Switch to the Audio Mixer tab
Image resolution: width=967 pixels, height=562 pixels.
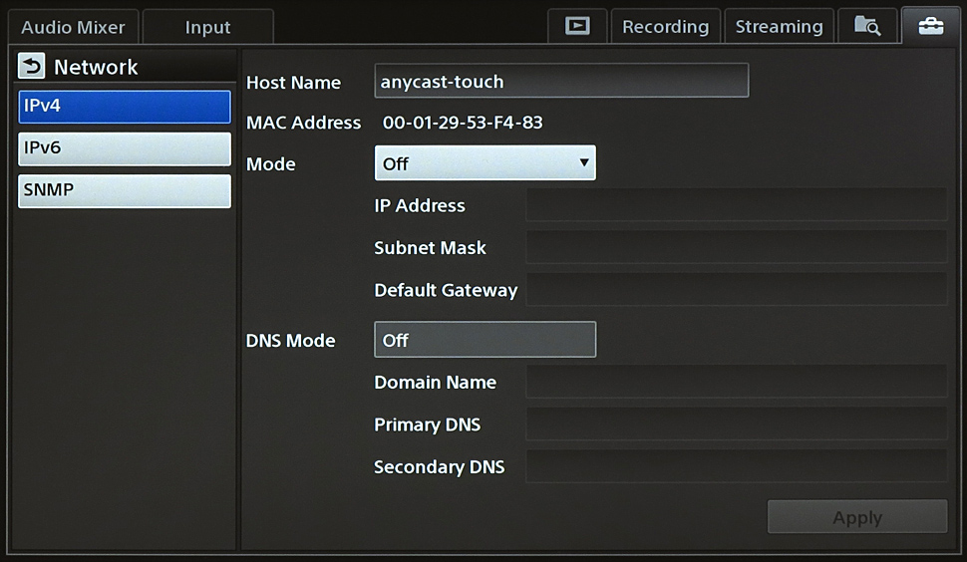pyautogui.click(x=73, y=27)
